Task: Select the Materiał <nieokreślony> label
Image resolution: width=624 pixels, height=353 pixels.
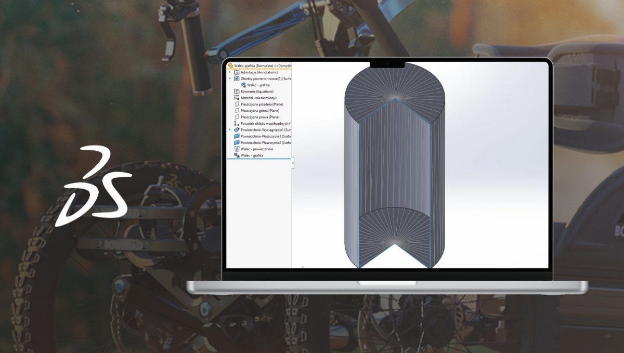Action: (259, 98)
